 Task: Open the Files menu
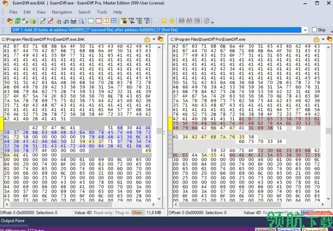coord(13,12)
